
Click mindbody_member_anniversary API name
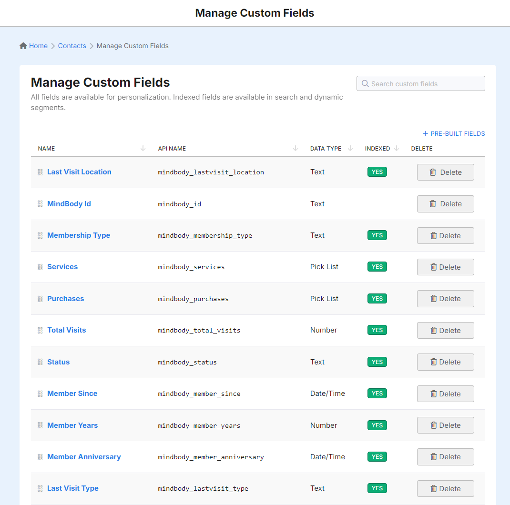[x=211, y=457]
